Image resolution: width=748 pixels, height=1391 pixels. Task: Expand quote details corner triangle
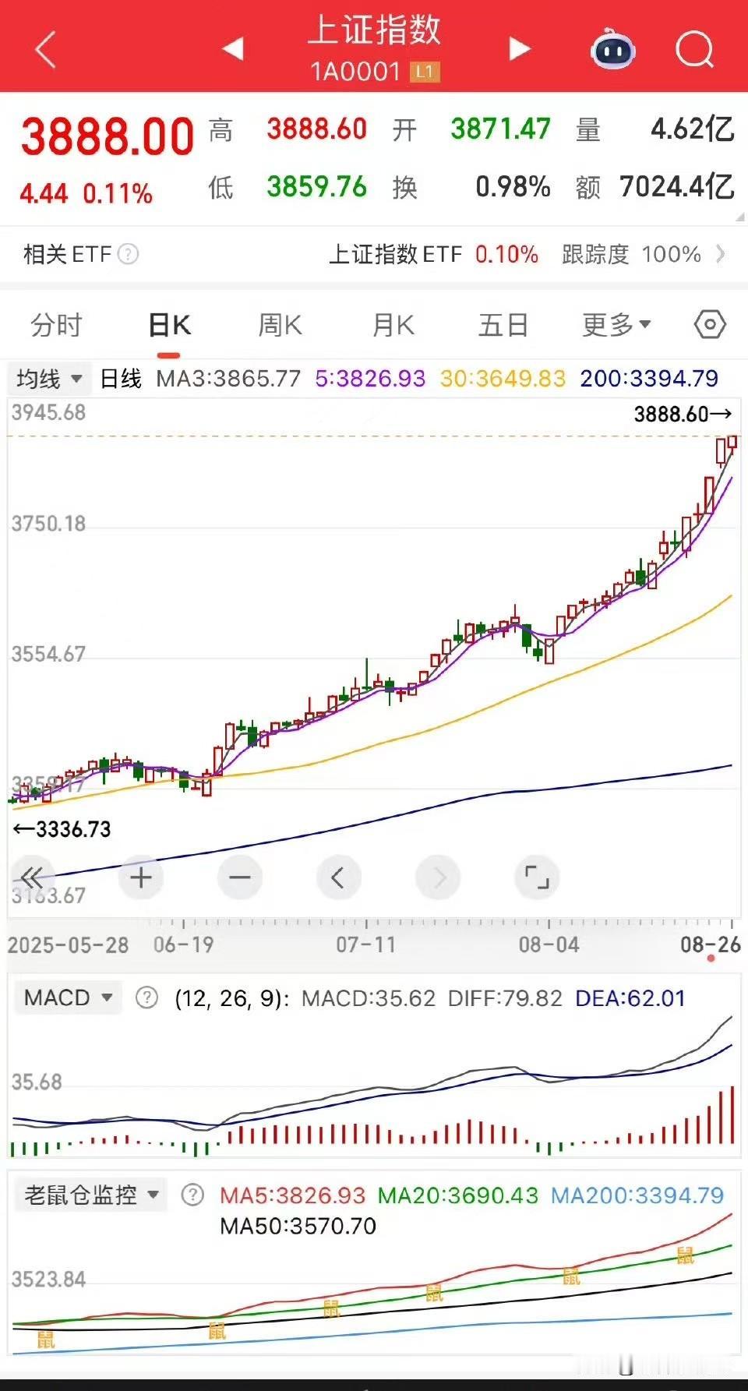coord(739,217)
